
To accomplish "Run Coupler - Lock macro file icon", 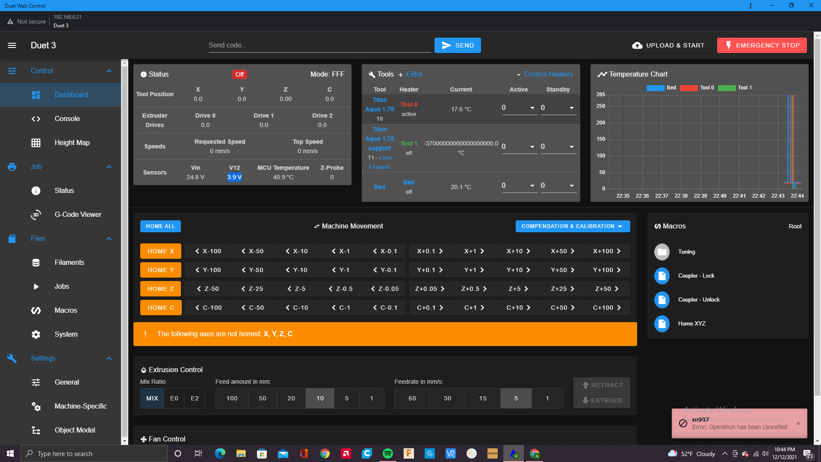I will tap(662, 276).
